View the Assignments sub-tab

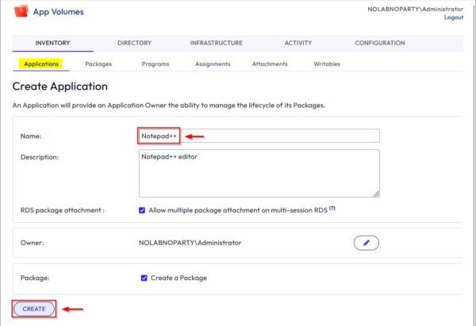213,64
